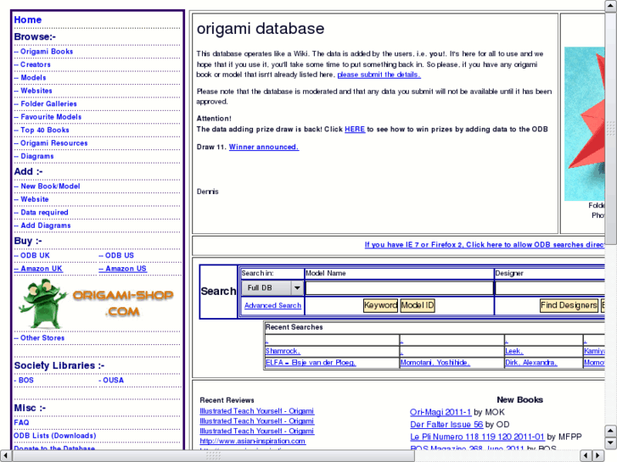
Task: Click the Origami-Shop frog banner
Action: pyautogui.click(x=97, y=303)
